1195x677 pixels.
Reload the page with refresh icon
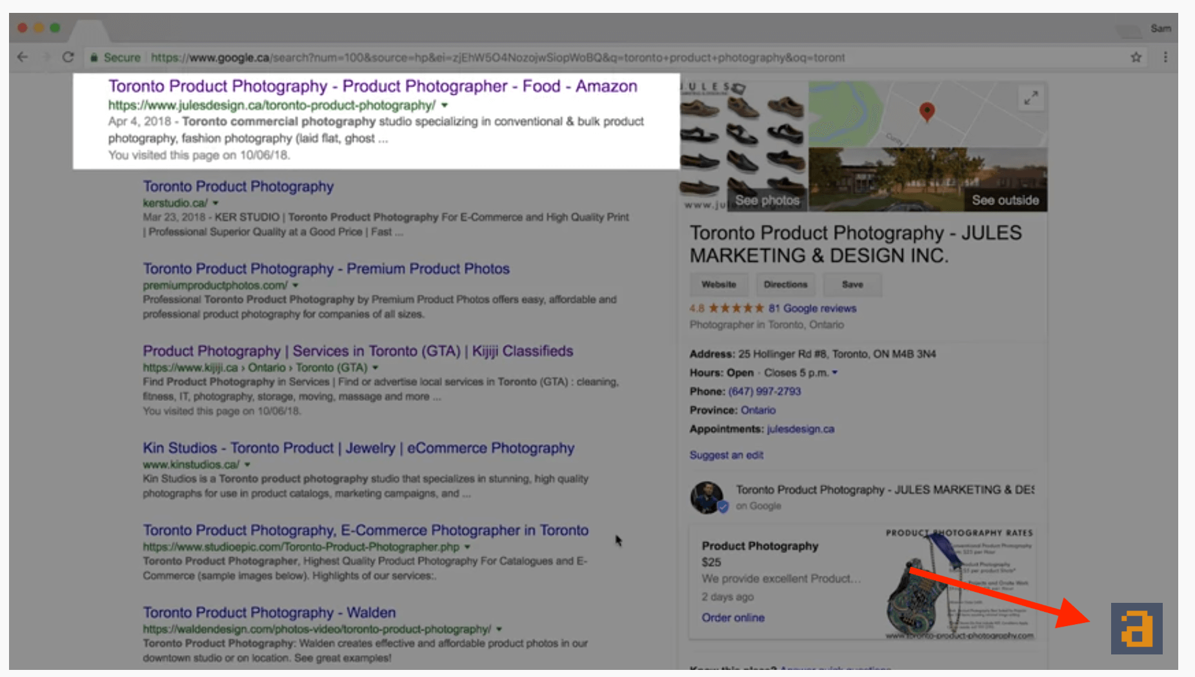68,57
